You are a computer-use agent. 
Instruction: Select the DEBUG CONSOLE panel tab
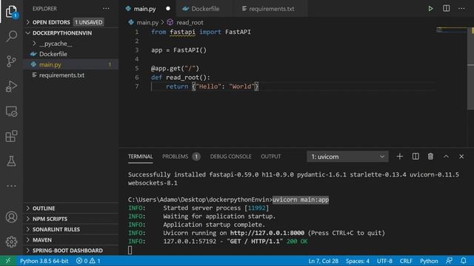click(230, 157)
